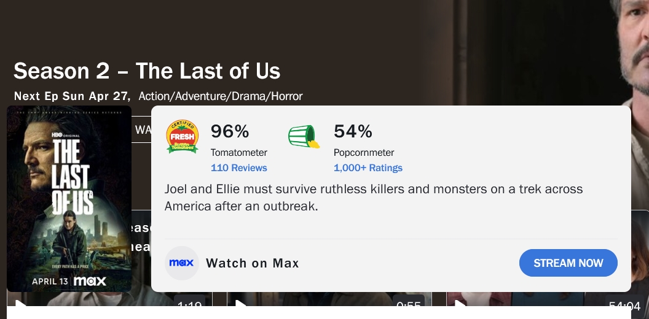Click the Joel and Ellie synopsis text
Image resolution: width=649 pixels, height=319 pixels.
pyautogui.click(x=373, y=198)
